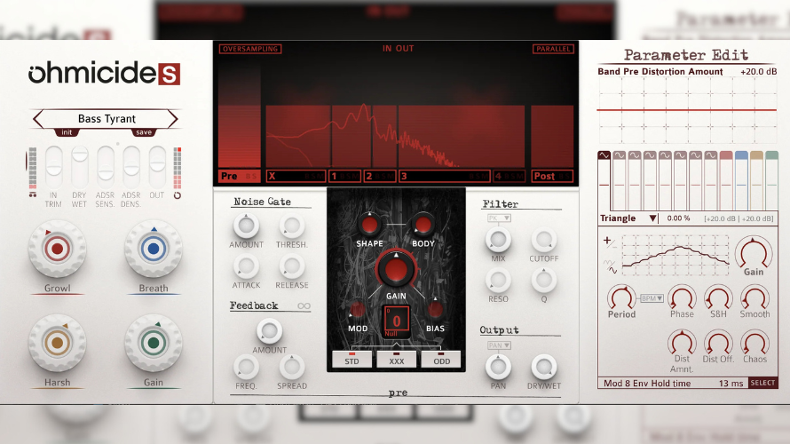The width and height of the screenshot is (790, 444).
Task: Select the fourth LFO wave modulator tab
Action: tap(650, 155)
